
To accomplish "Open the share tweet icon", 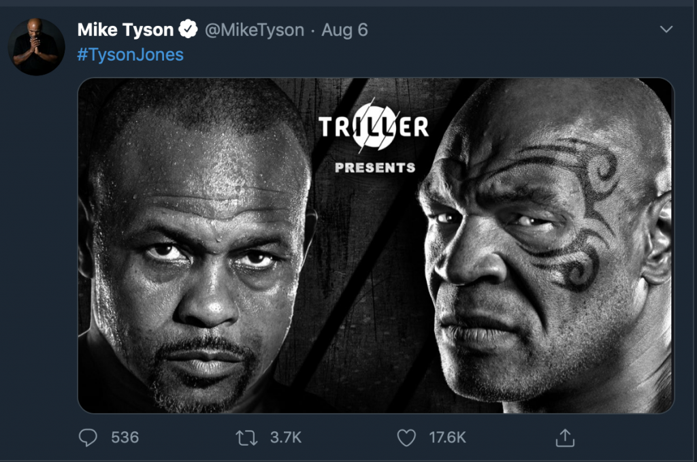I will [564, 438].
